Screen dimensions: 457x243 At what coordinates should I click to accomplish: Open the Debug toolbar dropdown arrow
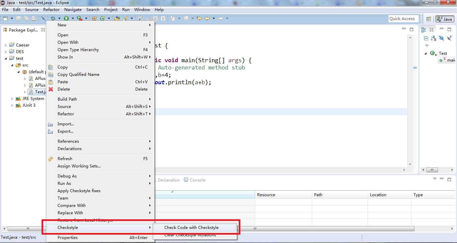tap(59, 18)
